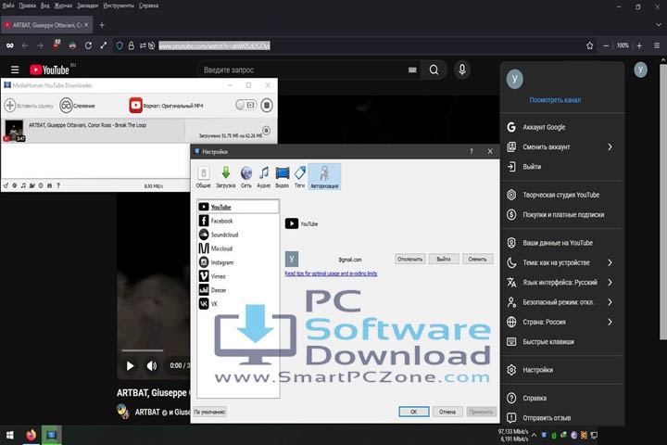Open the Файл menu in the browser

click(8, 6)
